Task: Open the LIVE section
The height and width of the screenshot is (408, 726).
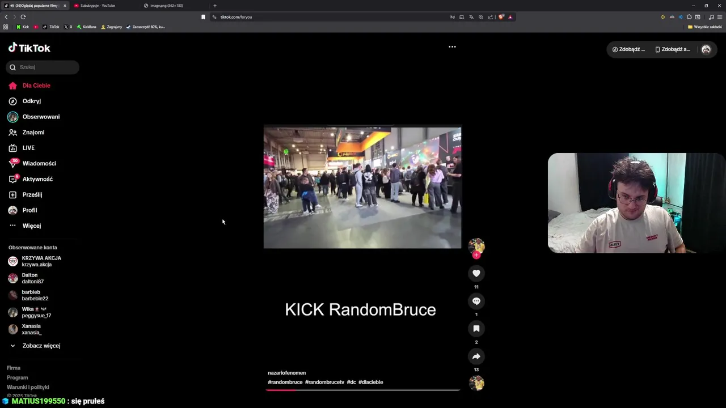Action: (x=21, y=148)
